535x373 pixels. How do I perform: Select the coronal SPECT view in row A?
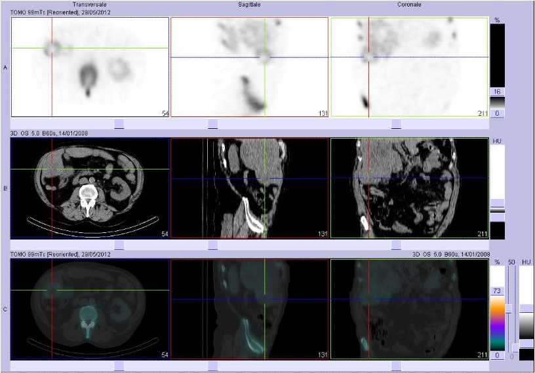409,67
